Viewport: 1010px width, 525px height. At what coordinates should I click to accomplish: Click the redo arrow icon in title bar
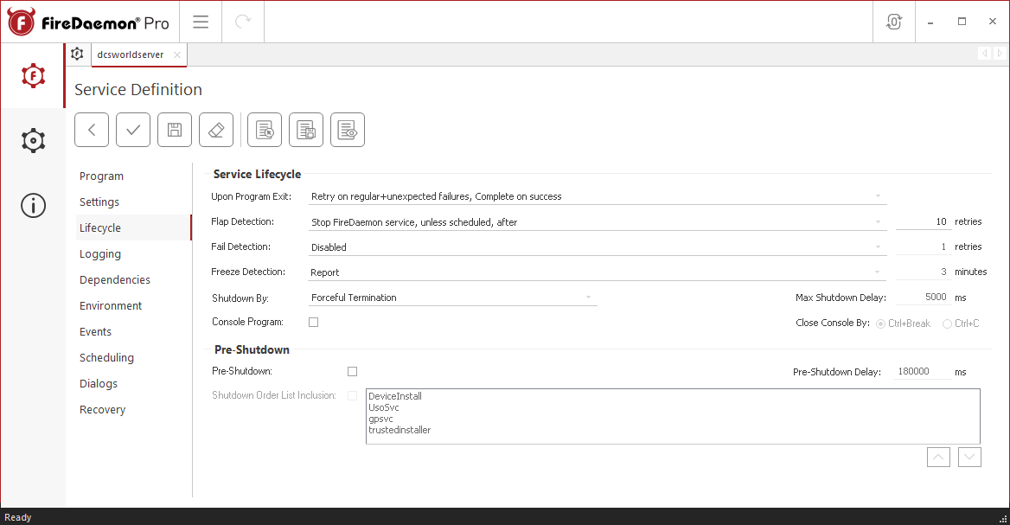click(x=243, y=22)
